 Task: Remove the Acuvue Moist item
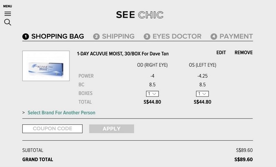coord(243,53)
